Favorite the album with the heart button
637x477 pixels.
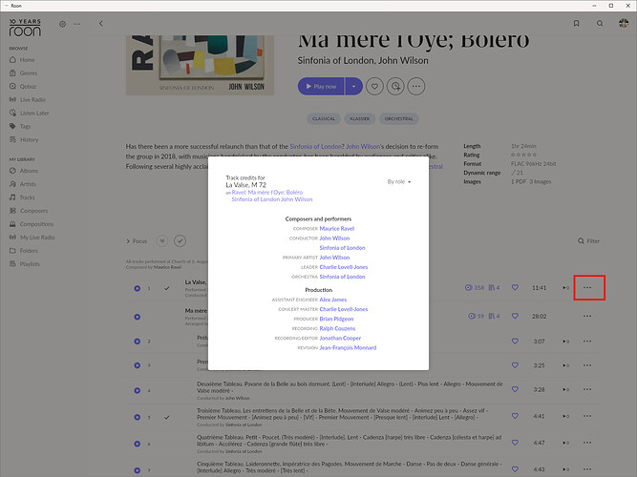(374, 87)
